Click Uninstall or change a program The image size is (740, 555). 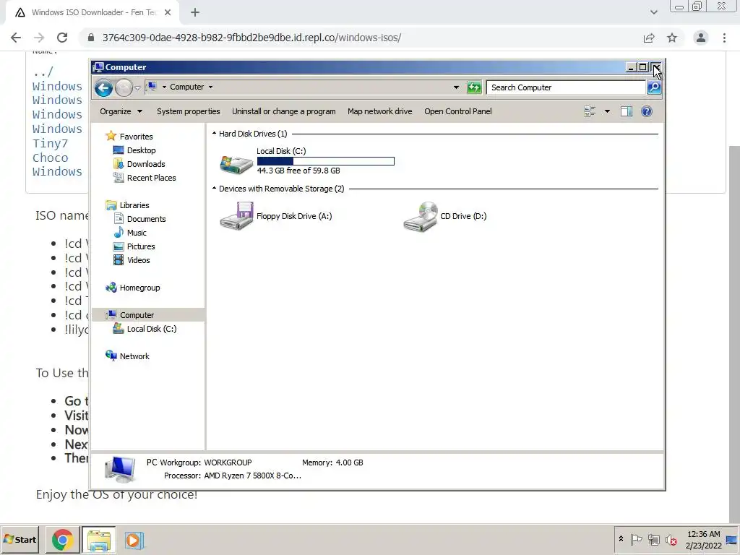coord(283,111)
